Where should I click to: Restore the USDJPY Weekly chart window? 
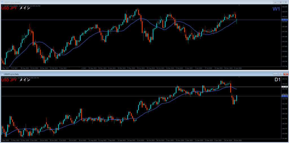(281, 3)
